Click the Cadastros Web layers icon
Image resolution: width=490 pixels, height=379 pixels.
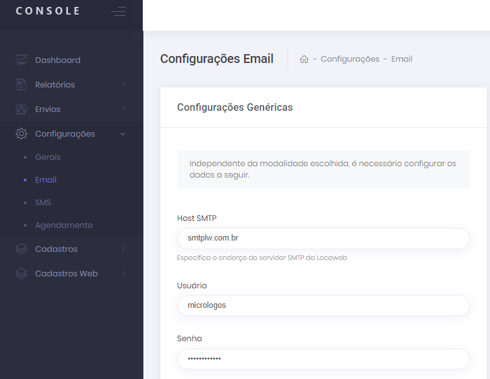[x=21, y=273]
